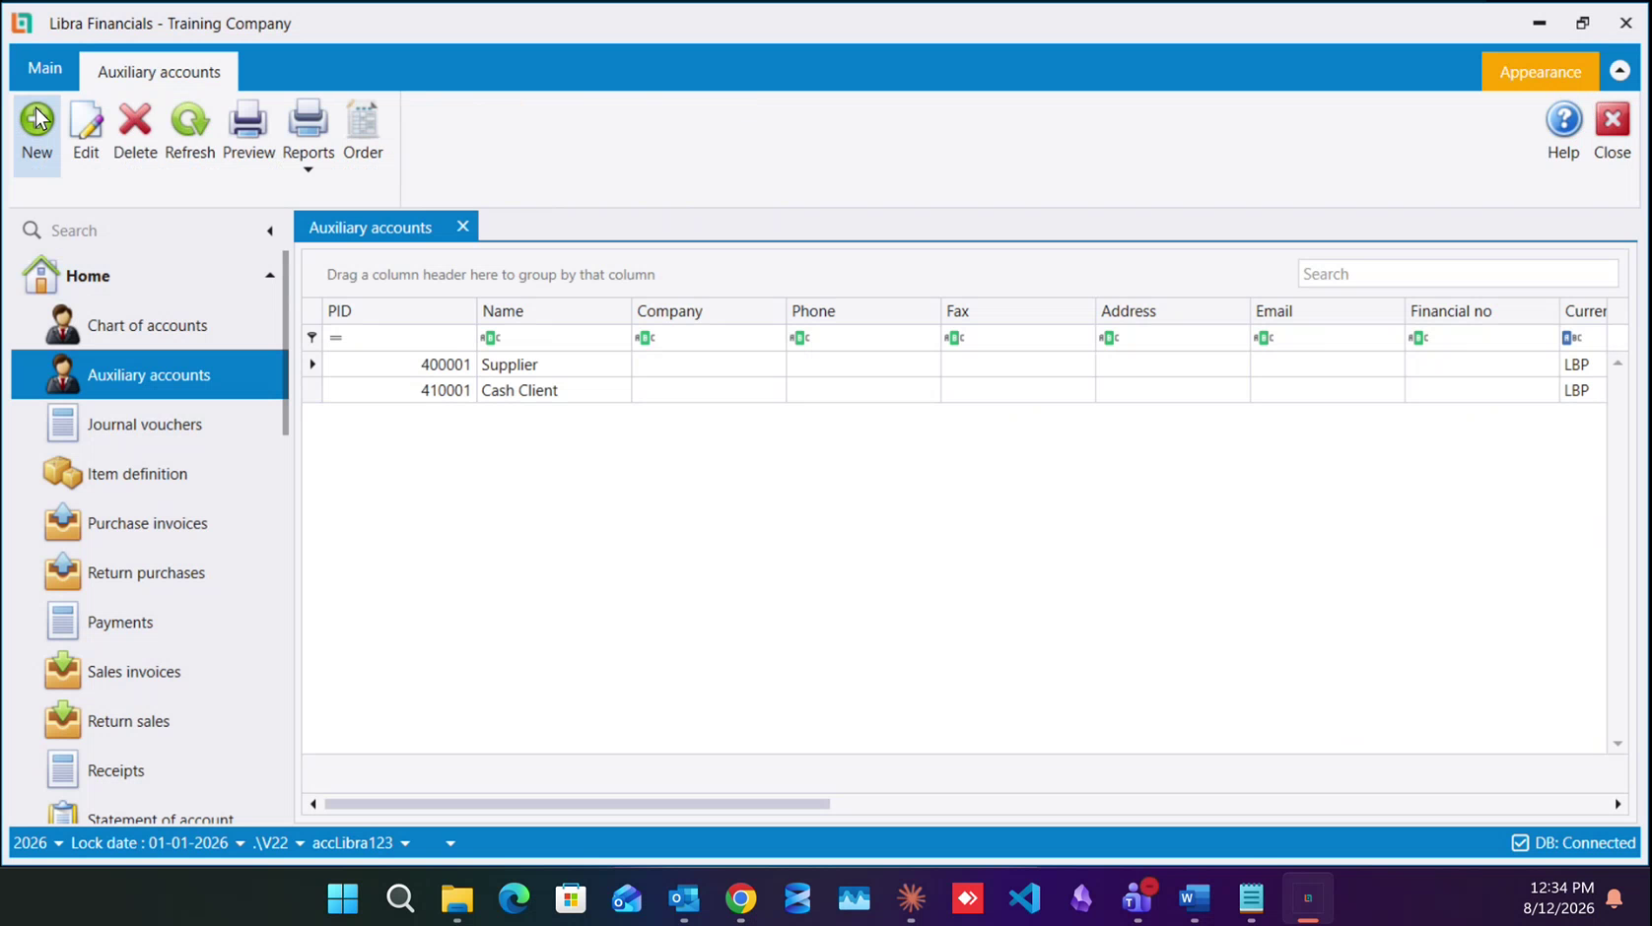This screenshot has width=1652, height=926.
Task: Click the Name column filter cell
Action: (x=554, y=338)
